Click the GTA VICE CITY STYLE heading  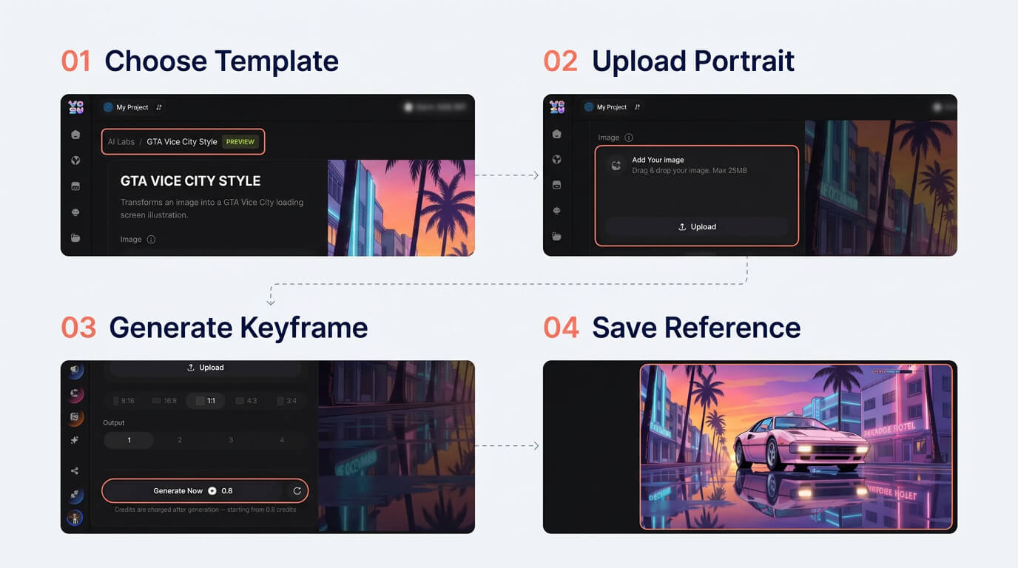tap(191, 180)
